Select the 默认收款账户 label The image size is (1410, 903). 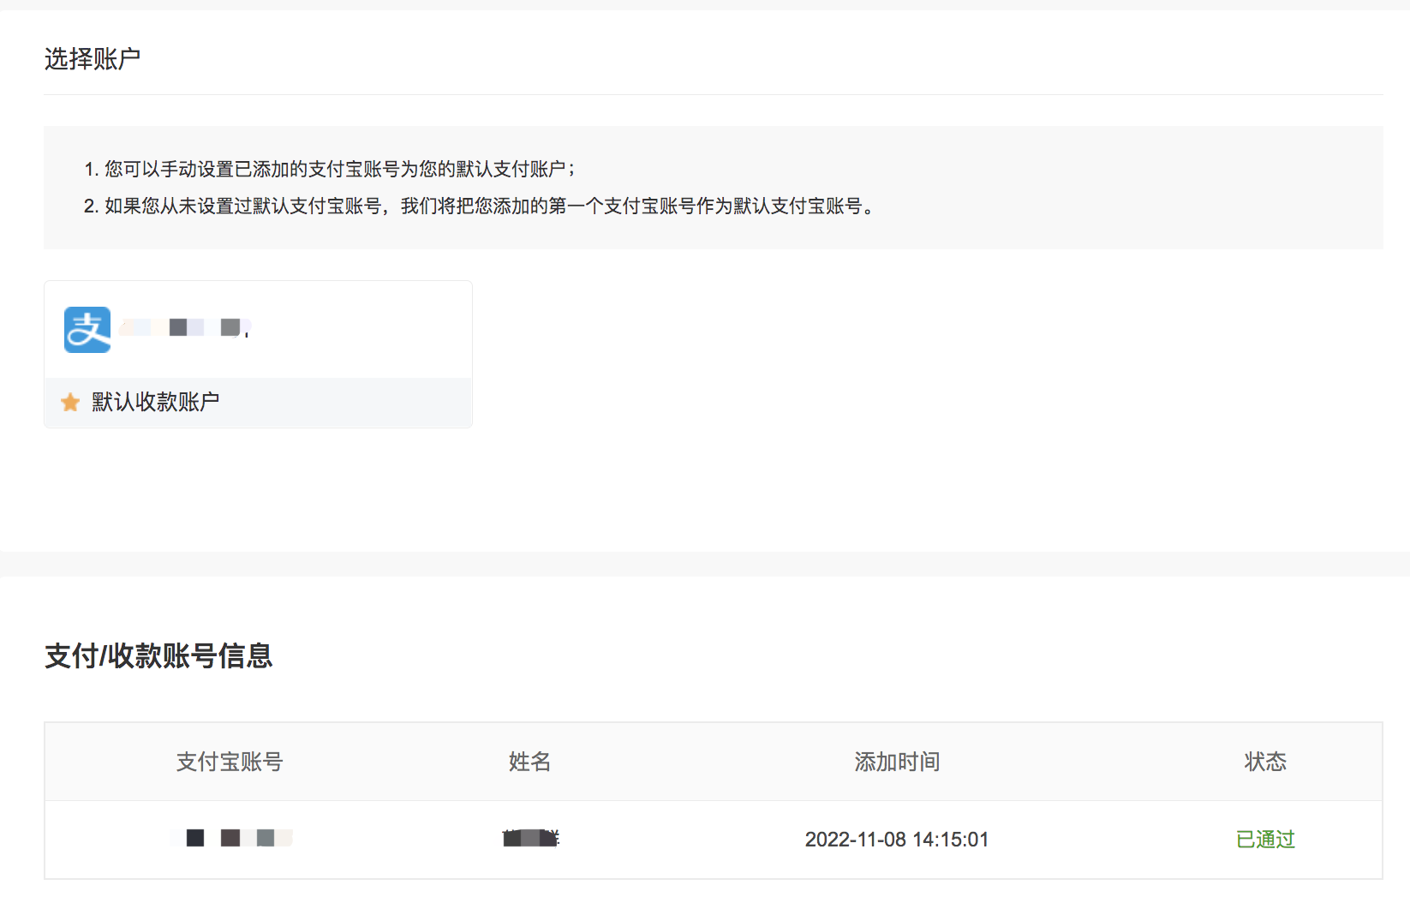(155, 402)
